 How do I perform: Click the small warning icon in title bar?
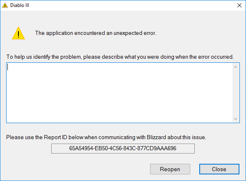pos(5,5)
